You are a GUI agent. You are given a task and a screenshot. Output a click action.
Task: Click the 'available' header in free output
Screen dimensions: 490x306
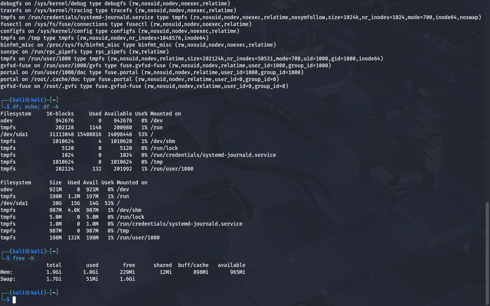[232, 265]
